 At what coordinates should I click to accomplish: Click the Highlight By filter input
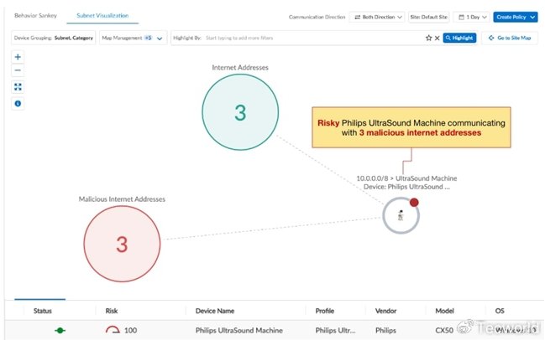coord(297,38)
